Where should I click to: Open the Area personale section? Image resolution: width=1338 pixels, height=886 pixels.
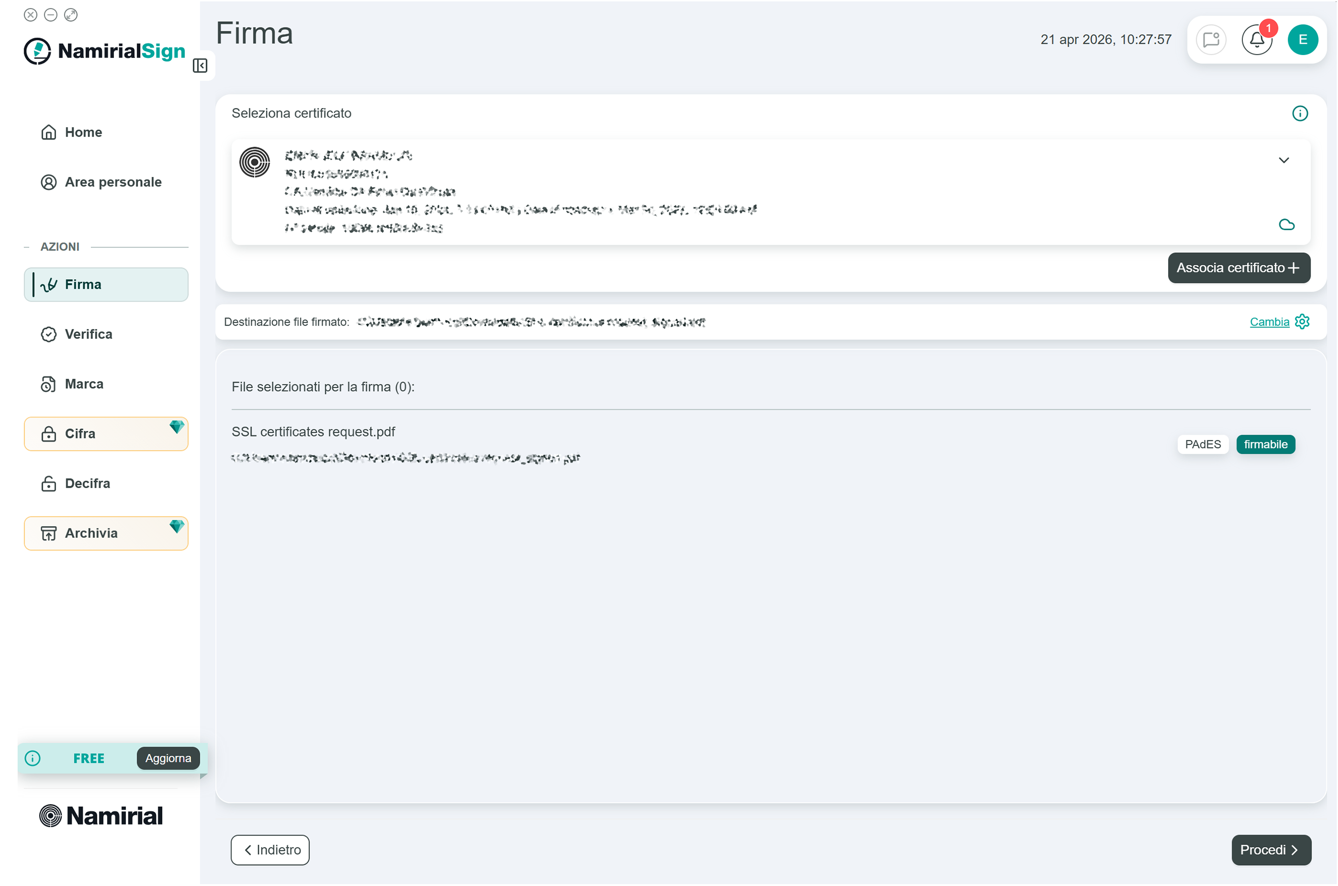(112, 181)
